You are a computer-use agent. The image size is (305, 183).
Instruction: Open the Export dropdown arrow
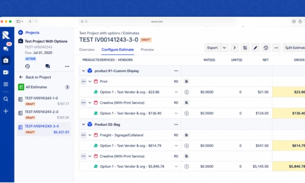[224, 48]
